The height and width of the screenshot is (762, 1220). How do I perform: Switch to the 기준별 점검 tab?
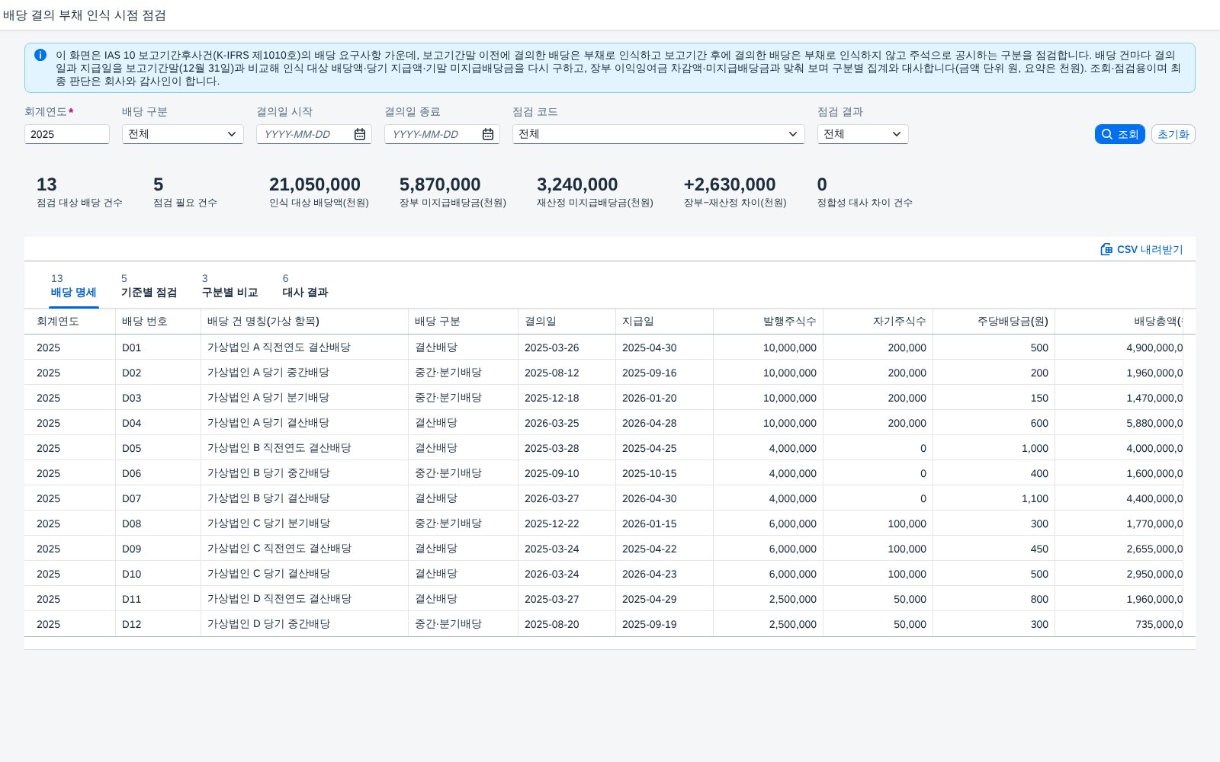149,287
